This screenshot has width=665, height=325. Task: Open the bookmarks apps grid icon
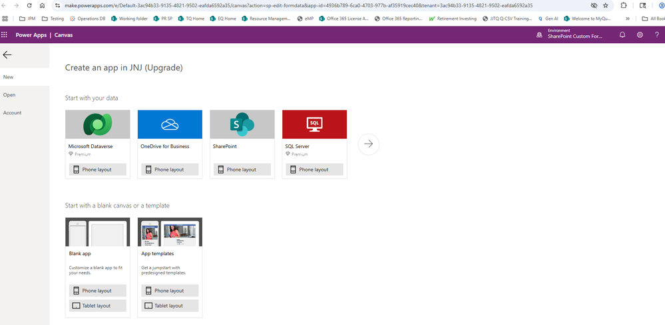click(x=5, y=19)
